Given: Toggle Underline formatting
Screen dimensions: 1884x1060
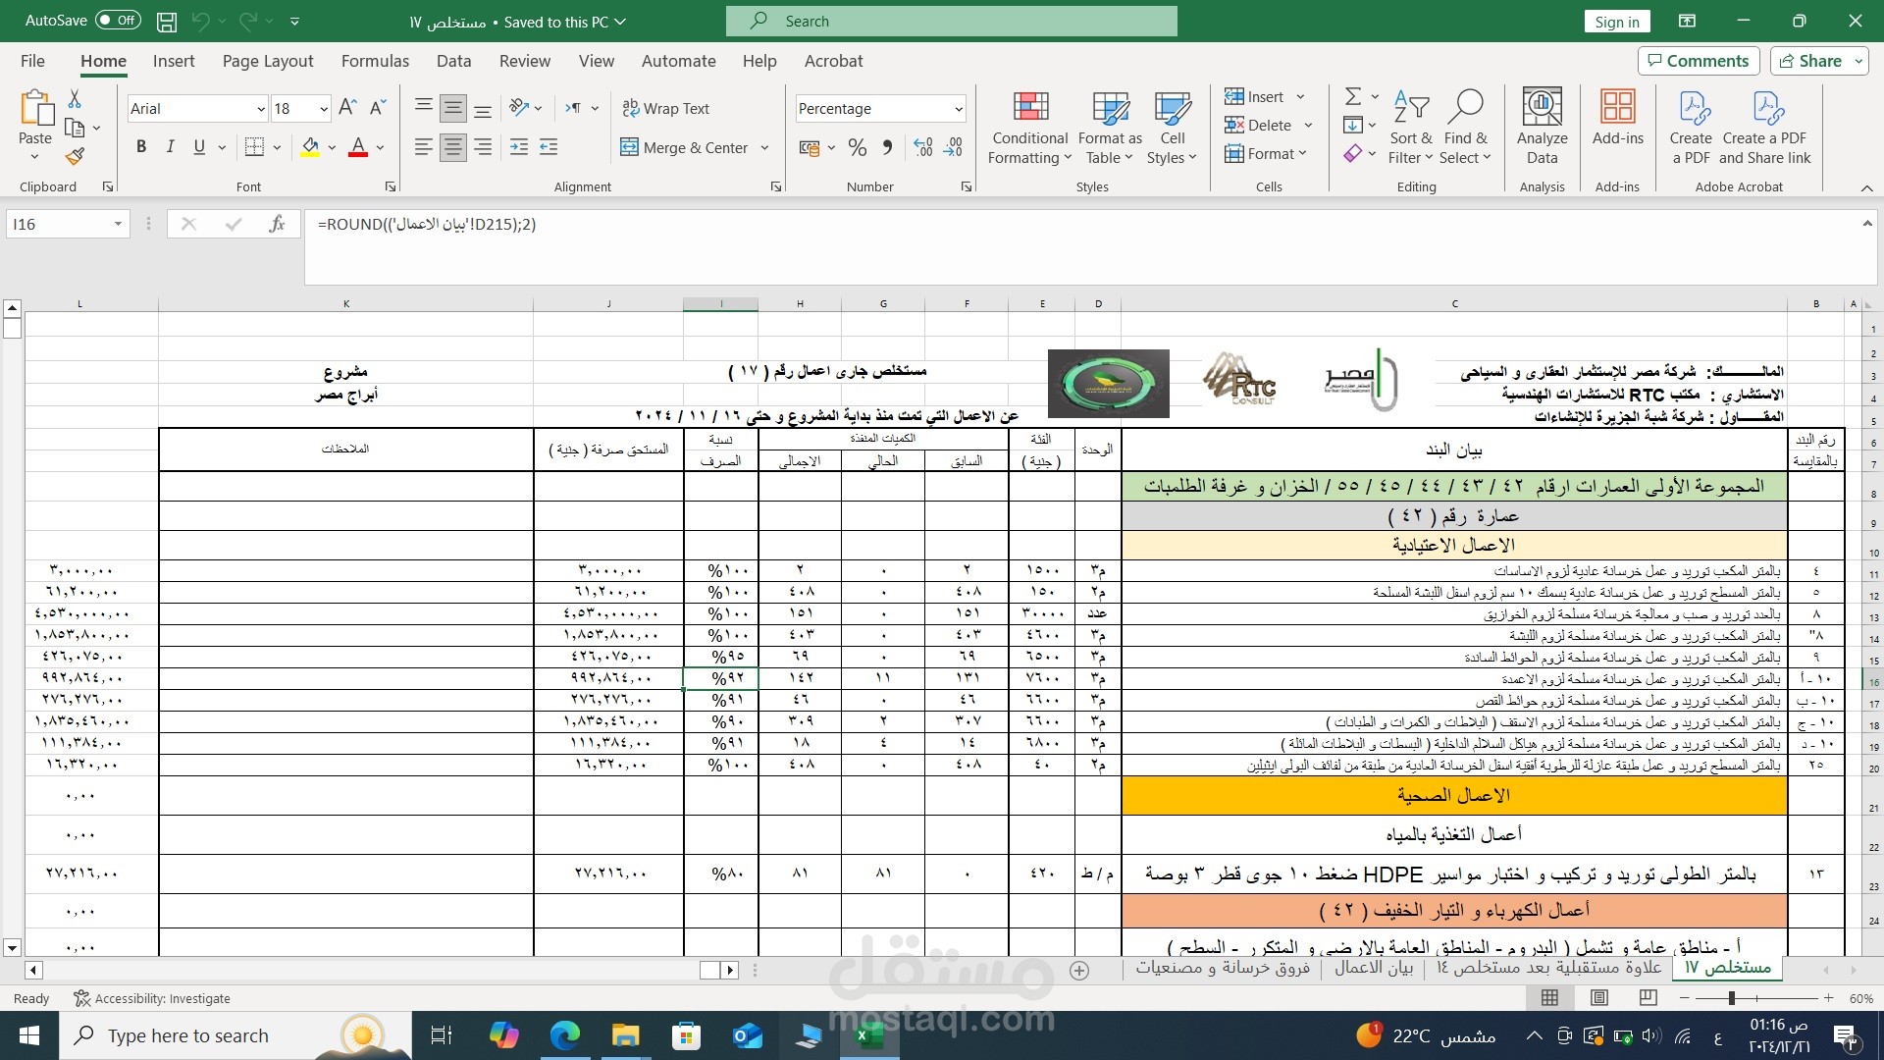Looking at the screenshot, I should [x=199, y=147].
